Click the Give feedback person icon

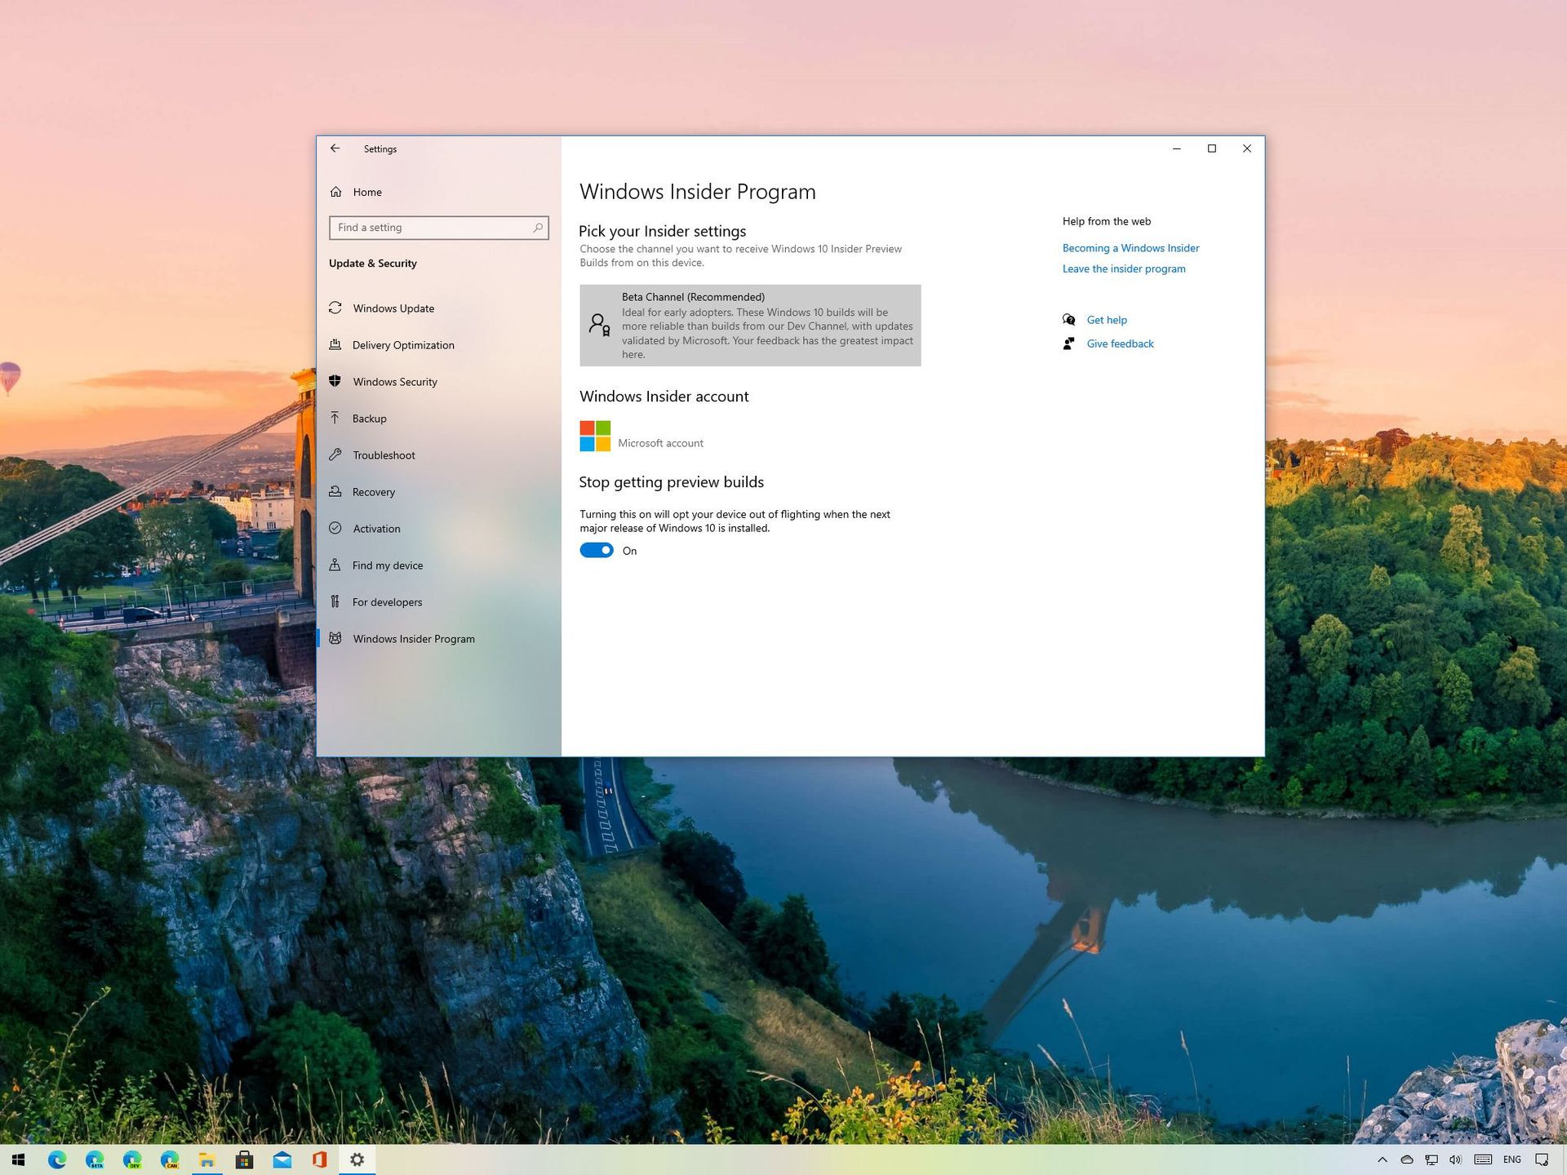(x=1068, y=344)
